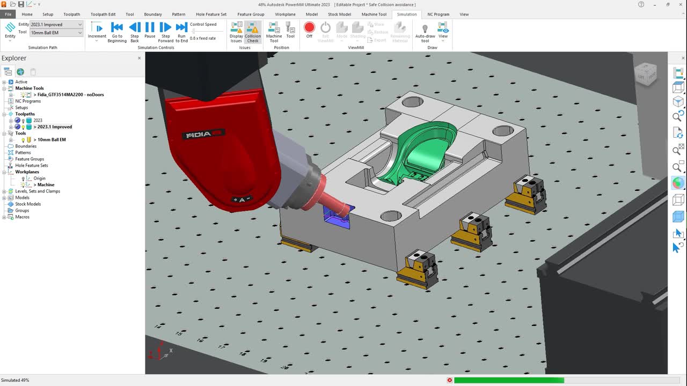Open the Machine Tool ribbon tab
This screenshot has height=386, width=687.
click(374, 14)
